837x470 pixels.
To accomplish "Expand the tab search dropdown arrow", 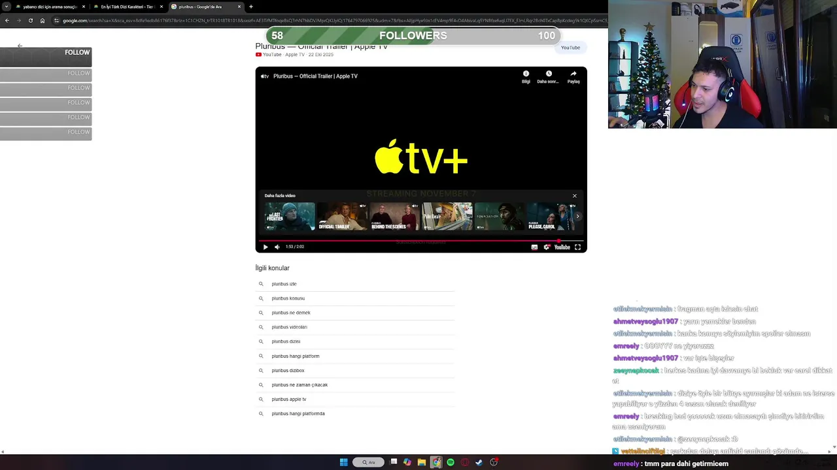I will [6, 7].
